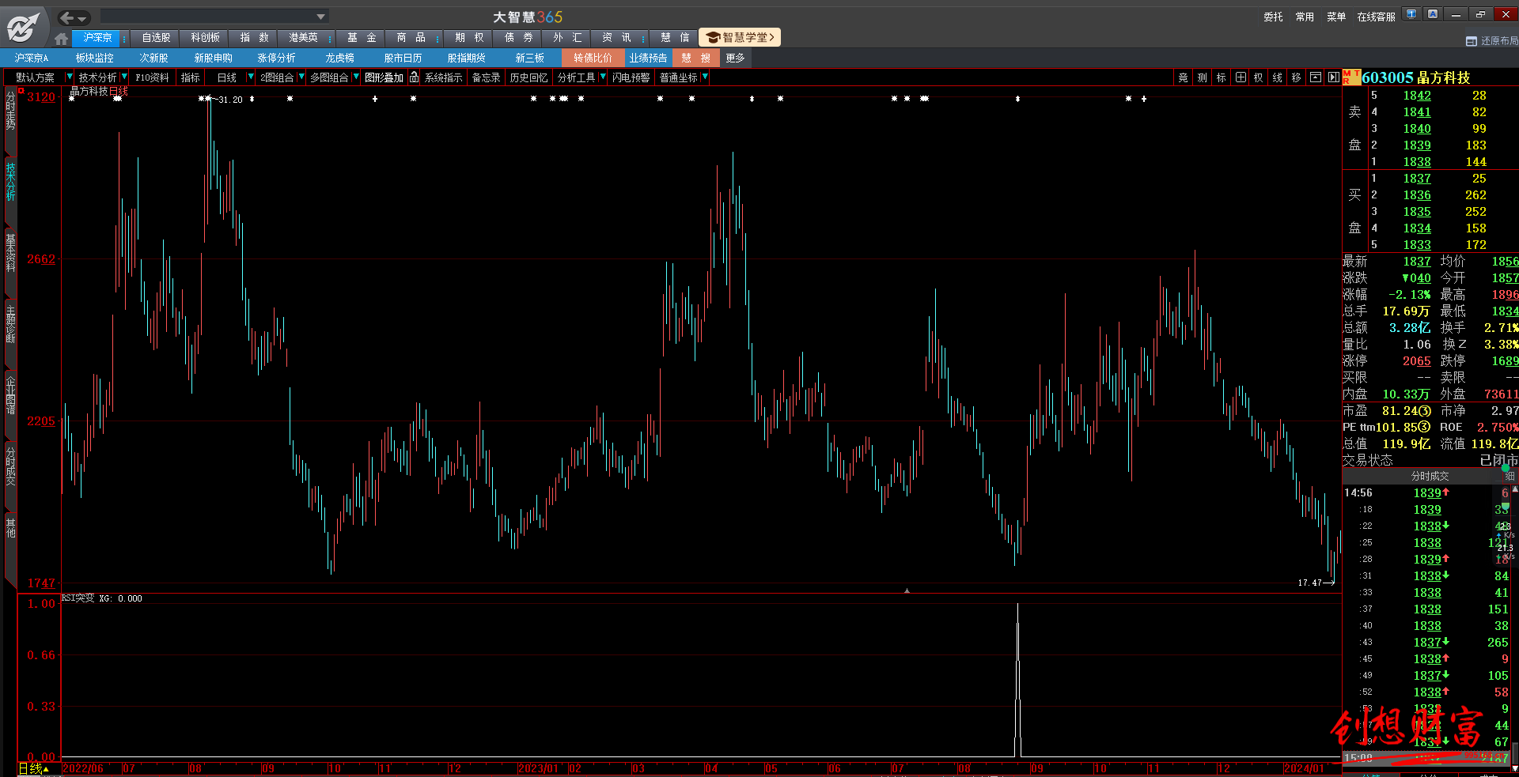Viewport: 1519px width, 777px height.
Task: Expand the 分析工具 dropdown arrow
Action: coord(603,77)
